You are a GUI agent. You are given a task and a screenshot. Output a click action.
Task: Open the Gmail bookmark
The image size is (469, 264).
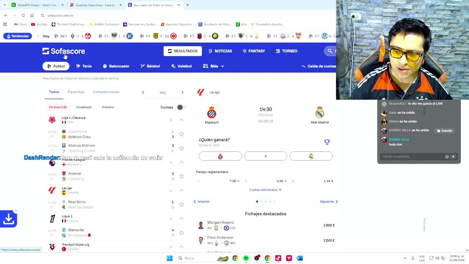tap(21, 24)
